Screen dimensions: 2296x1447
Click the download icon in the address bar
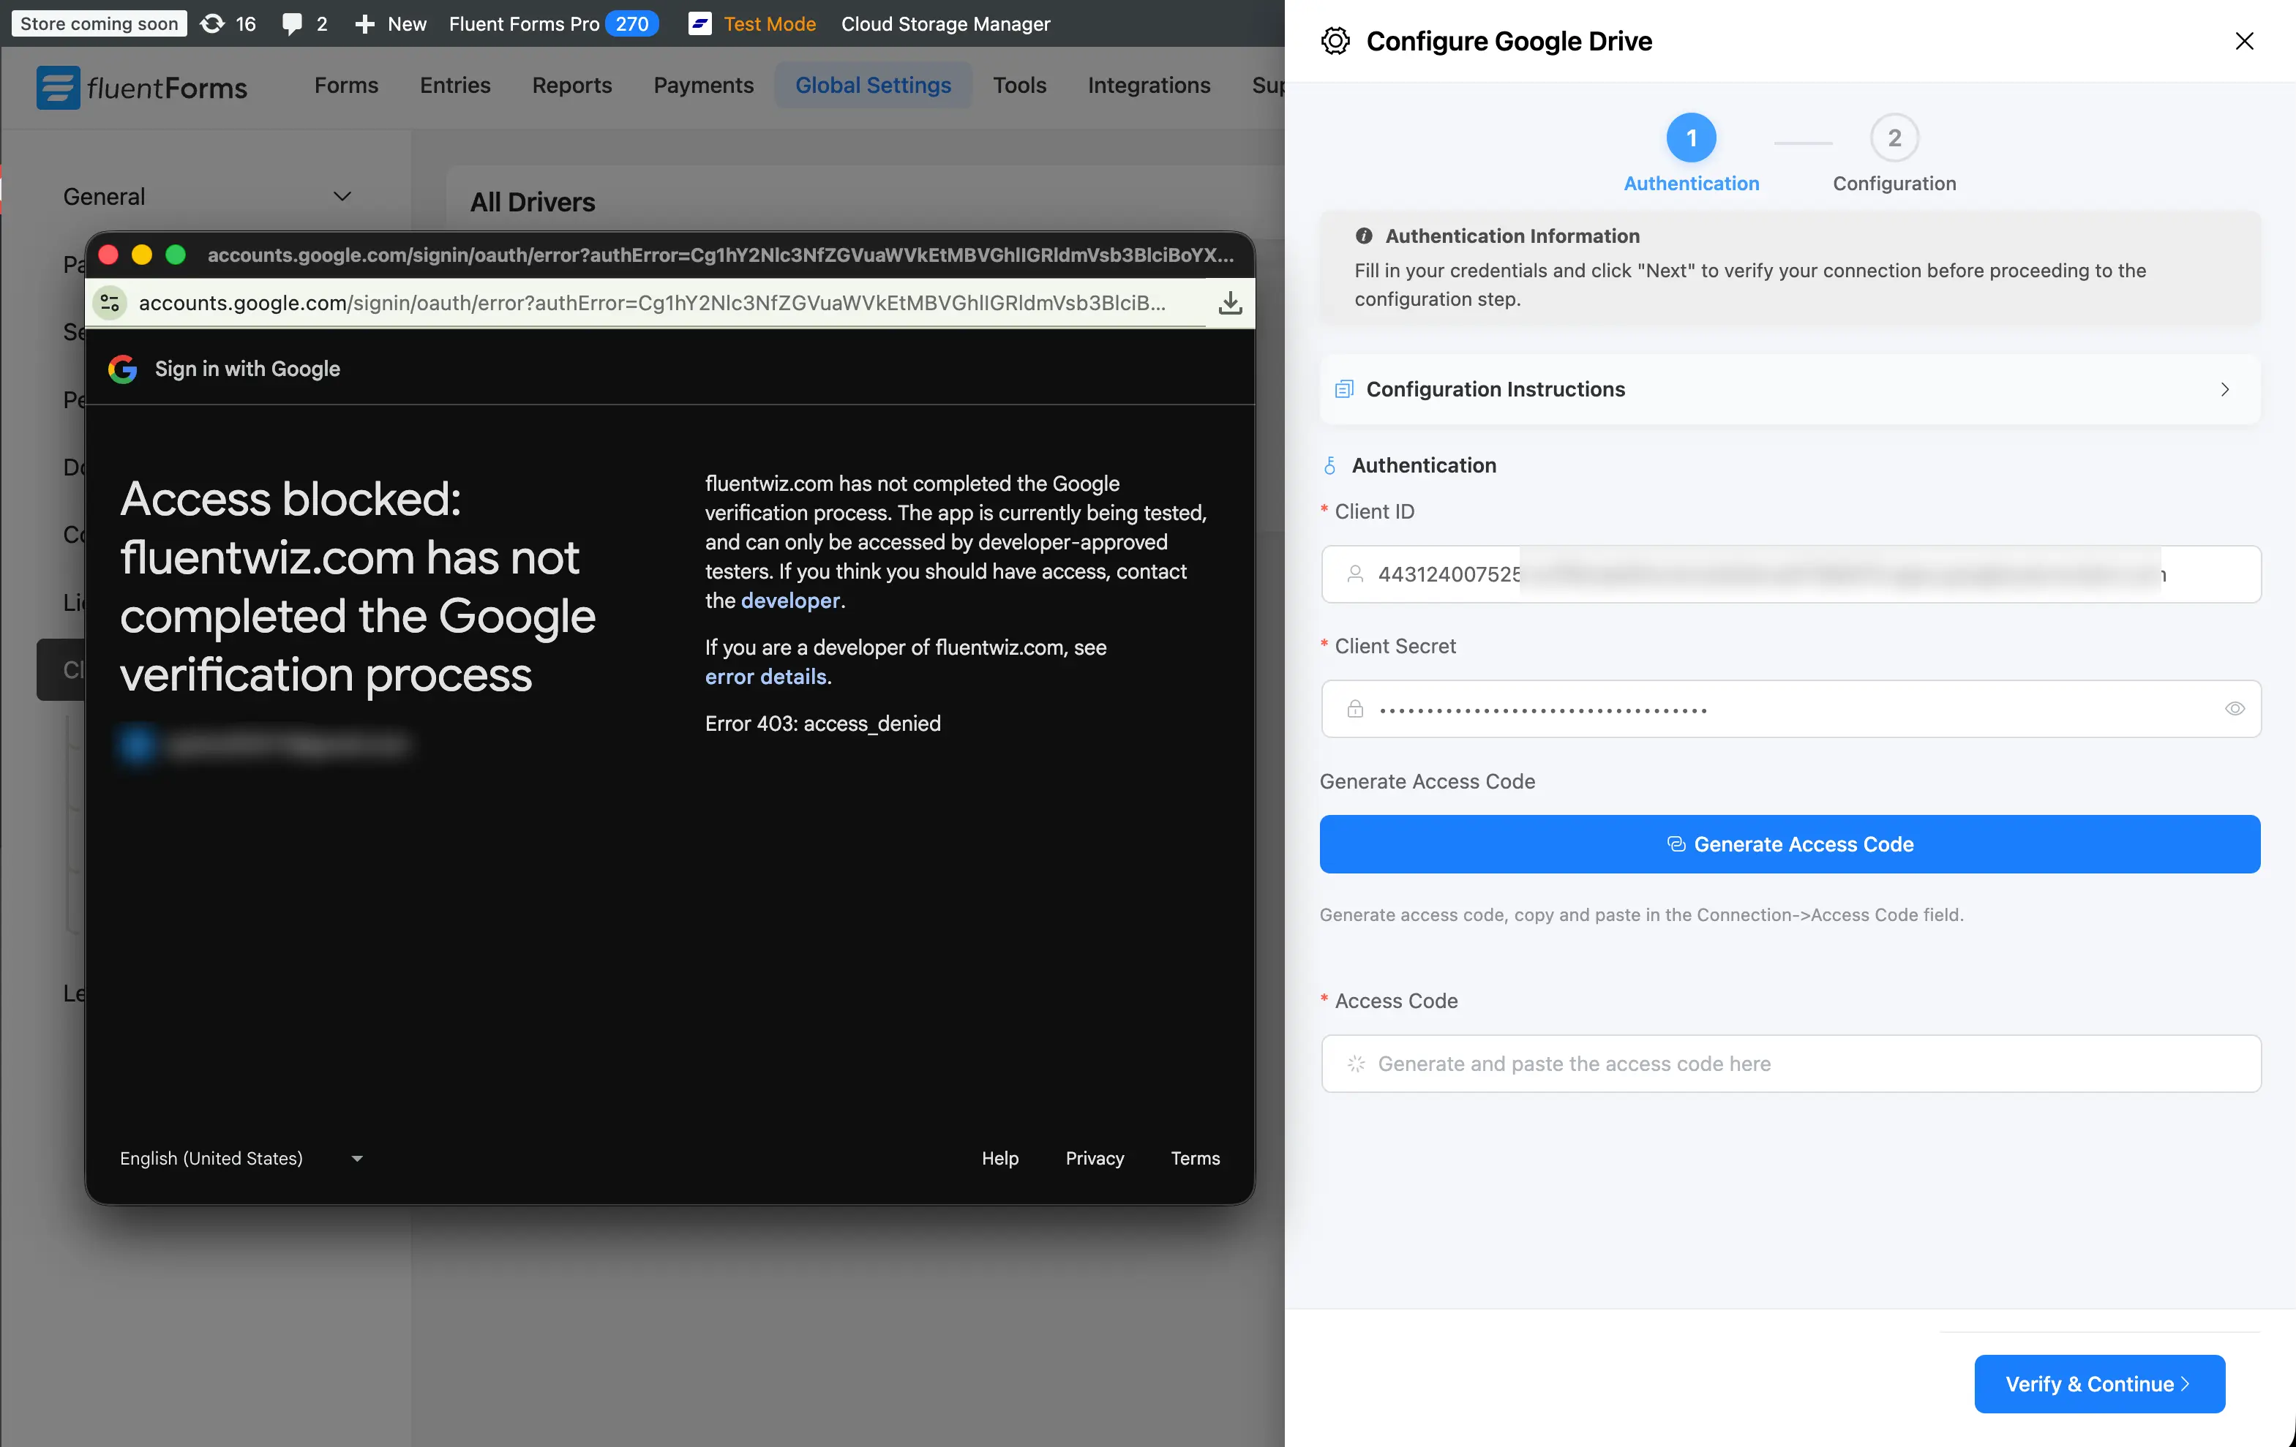click(1229, 303)
